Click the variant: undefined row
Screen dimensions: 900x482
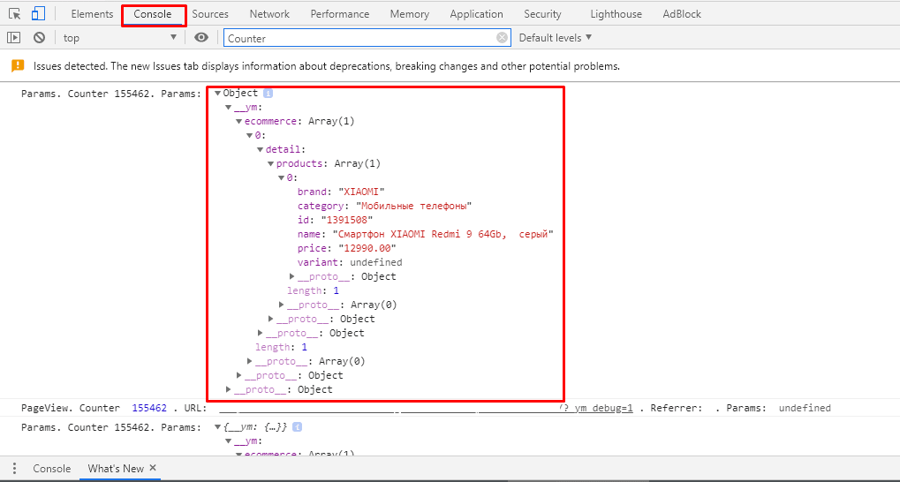[350, 262]
